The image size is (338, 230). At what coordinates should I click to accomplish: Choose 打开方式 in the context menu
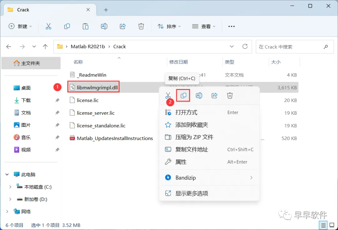click(x=209, y=112)
